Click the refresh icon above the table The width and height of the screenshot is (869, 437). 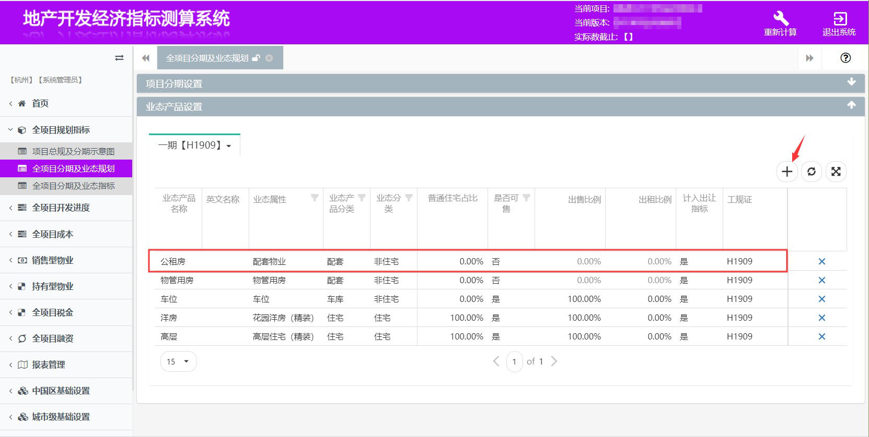tap(812, 172)
